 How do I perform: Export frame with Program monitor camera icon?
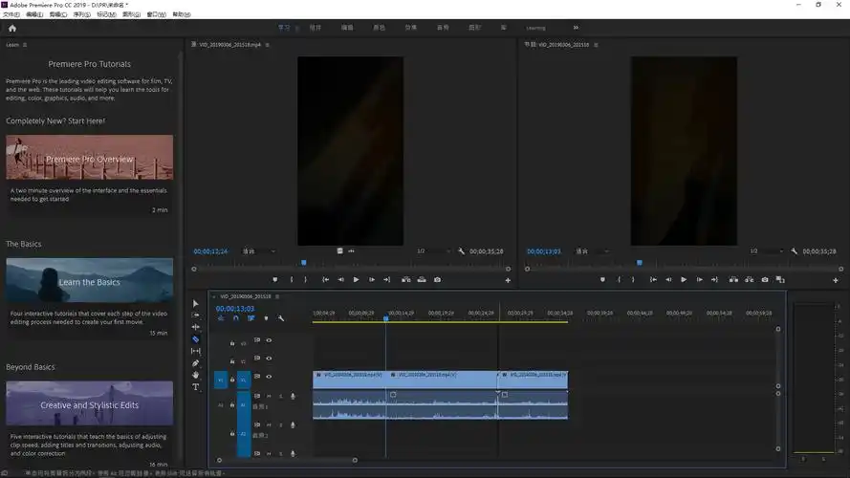pyautogui.click(x=765, y=280)
